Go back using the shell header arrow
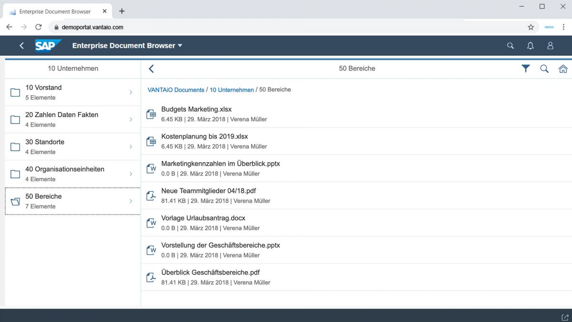572x322 pixels. [x=21, y=46]
